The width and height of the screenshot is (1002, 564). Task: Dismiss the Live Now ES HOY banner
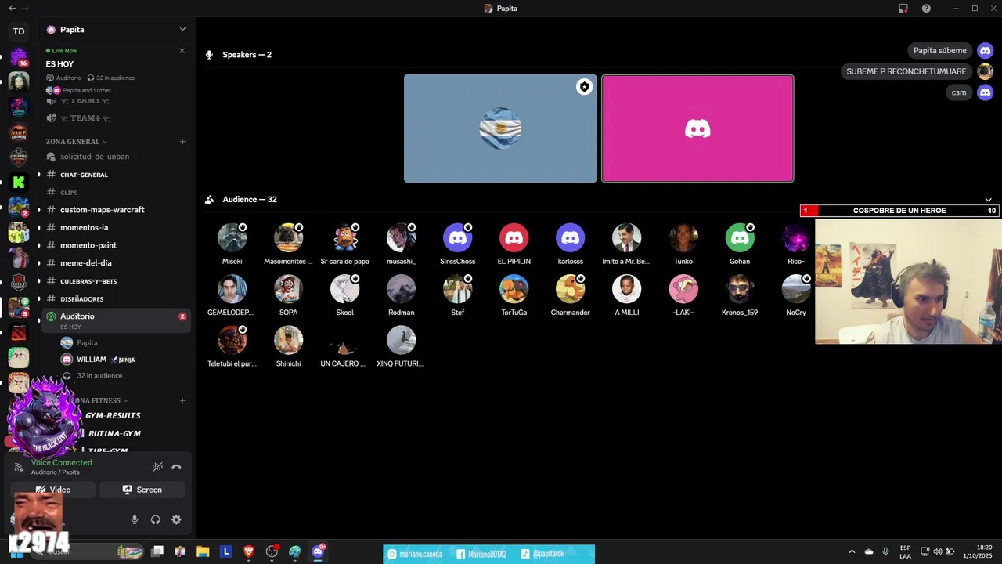coord(182,51)
